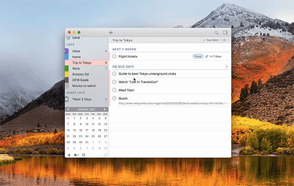This screenshot has width=294, height=186.
Task: Open search with the magnifier icon
Action: (217, 33)
